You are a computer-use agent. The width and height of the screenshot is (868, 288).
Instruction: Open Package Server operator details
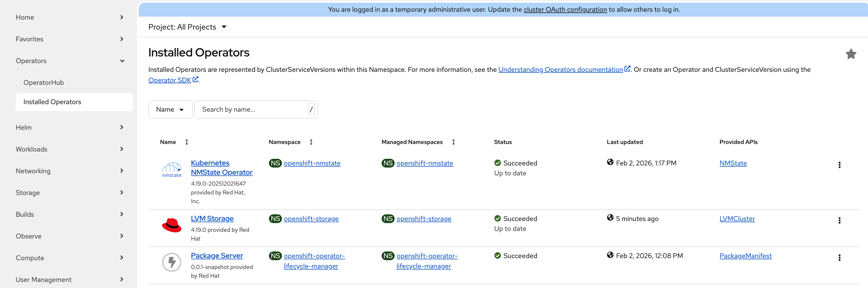coord(217,255)
